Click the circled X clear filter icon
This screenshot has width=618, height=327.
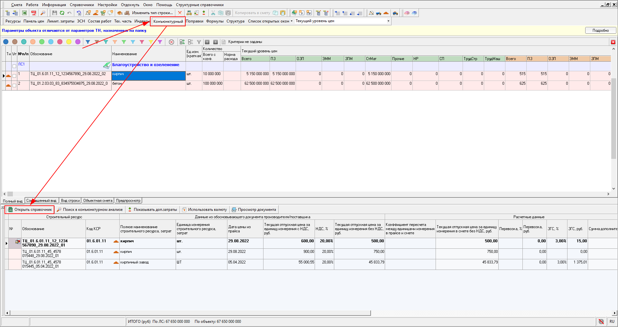point(171,42)
